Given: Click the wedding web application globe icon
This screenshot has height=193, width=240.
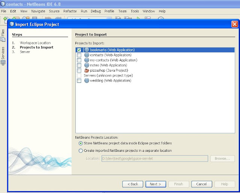Looking at the screenshot, I should click(x=87, y=81).
